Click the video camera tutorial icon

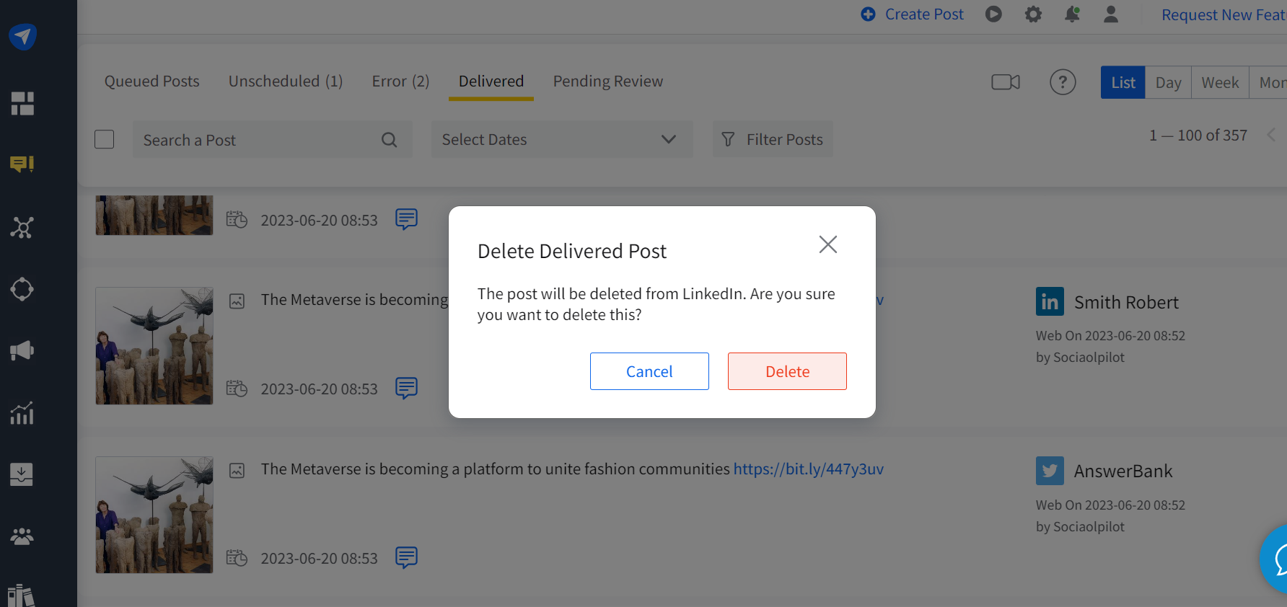(x=1005, y=82)
